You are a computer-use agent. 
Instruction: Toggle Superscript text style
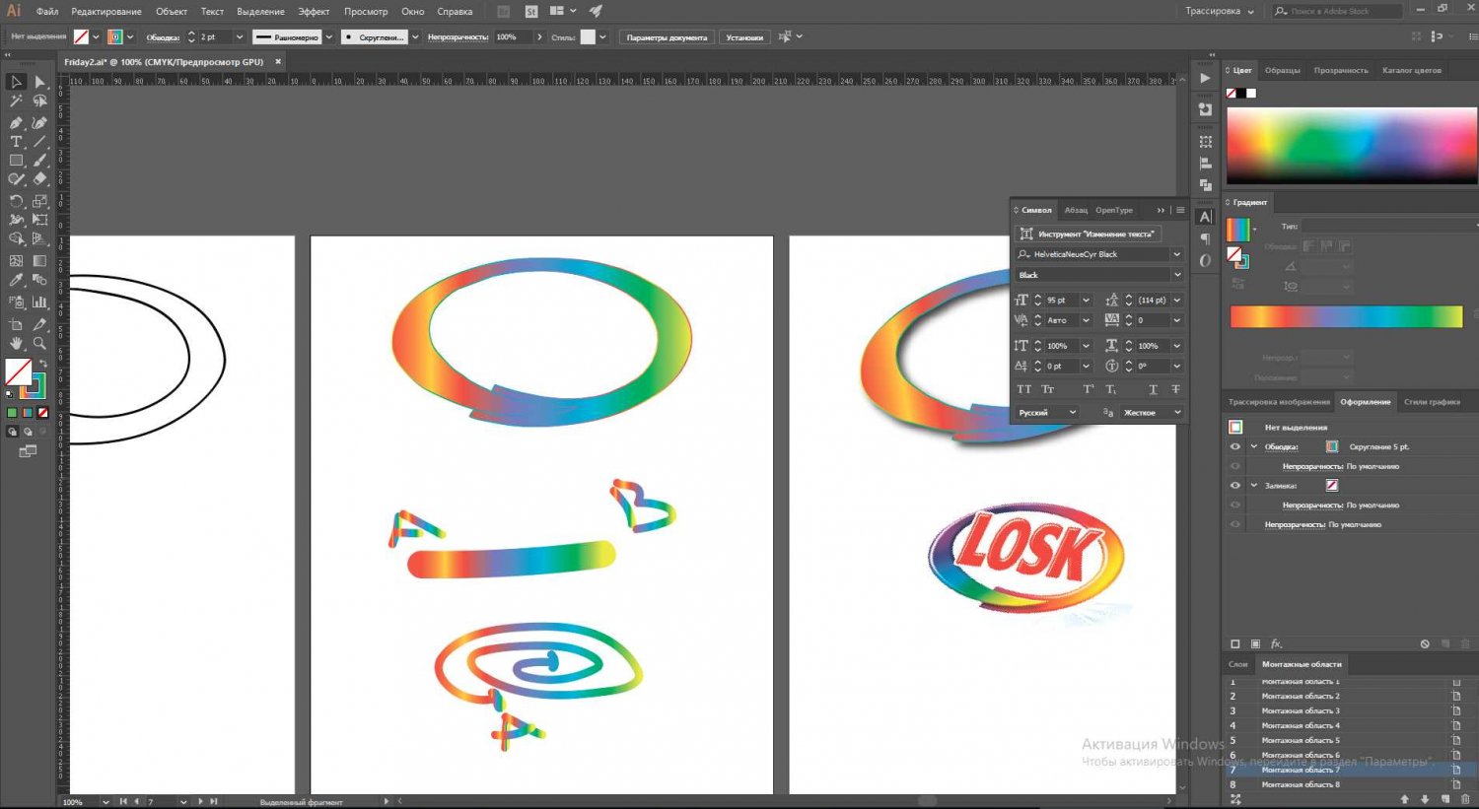click(1089, 389)
